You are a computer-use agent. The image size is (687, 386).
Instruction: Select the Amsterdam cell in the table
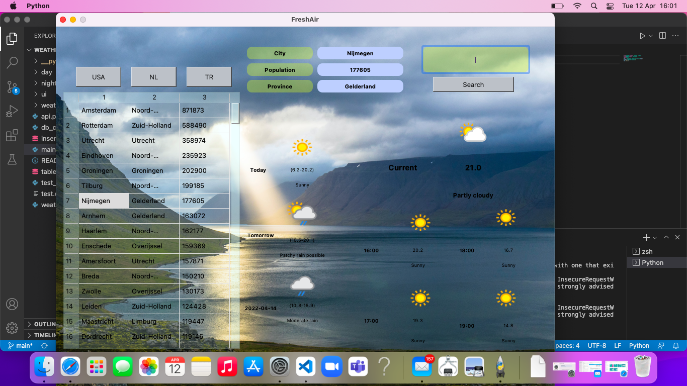[x=104, y=111]
